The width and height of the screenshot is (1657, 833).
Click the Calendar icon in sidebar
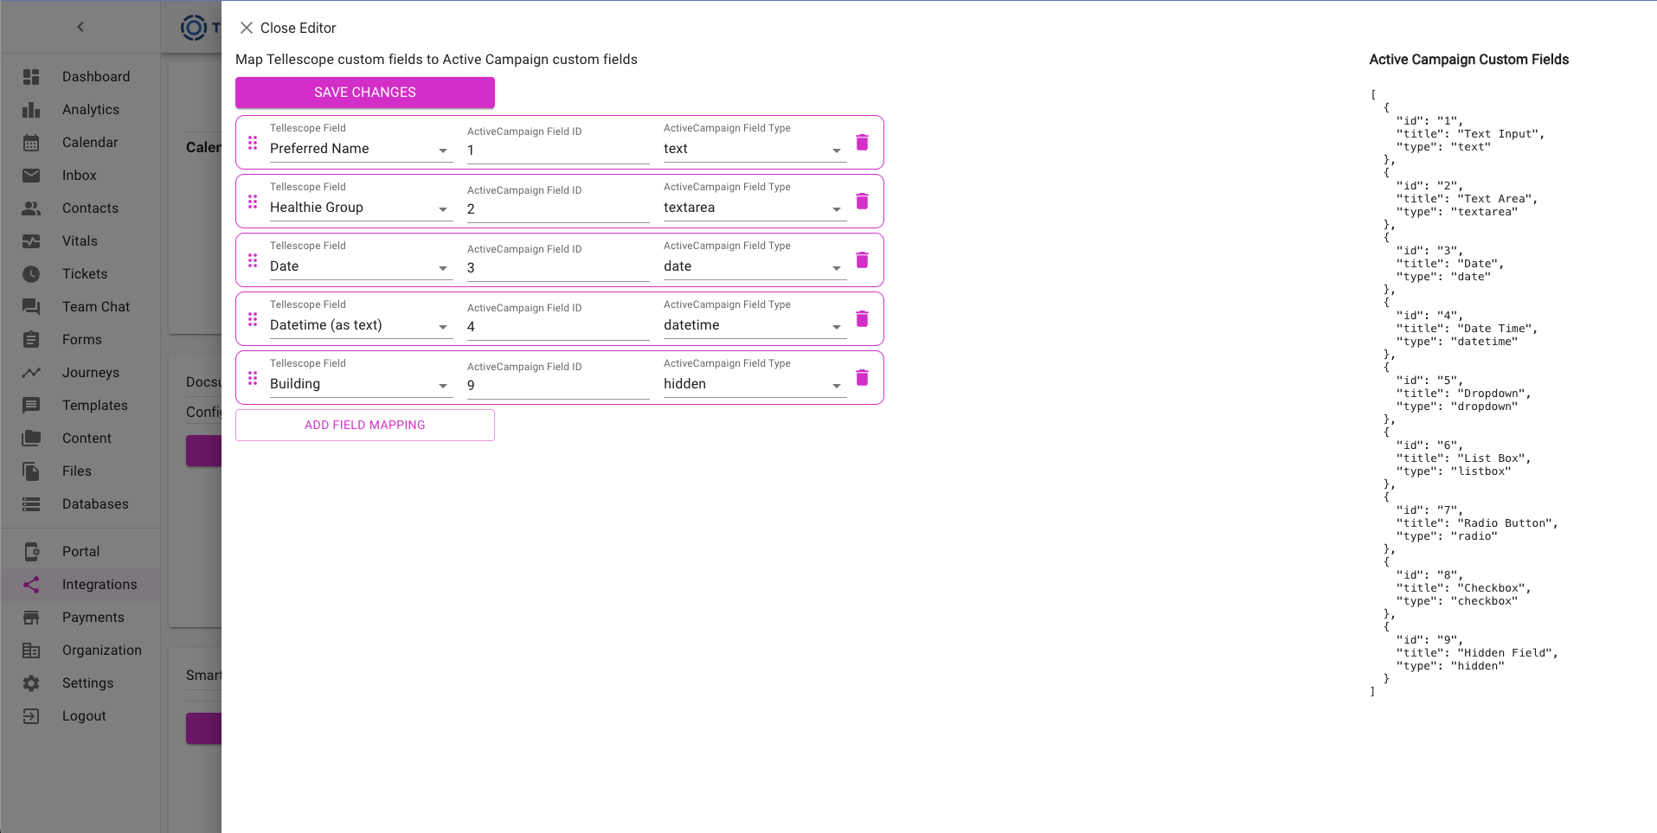(x=31, y=143)
